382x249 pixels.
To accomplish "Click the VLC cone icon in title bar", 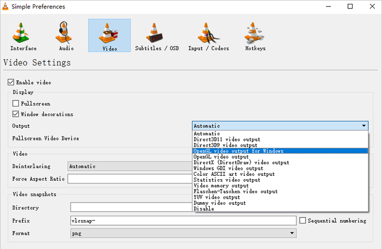I will pyautogui.click(x=5, y=7).
